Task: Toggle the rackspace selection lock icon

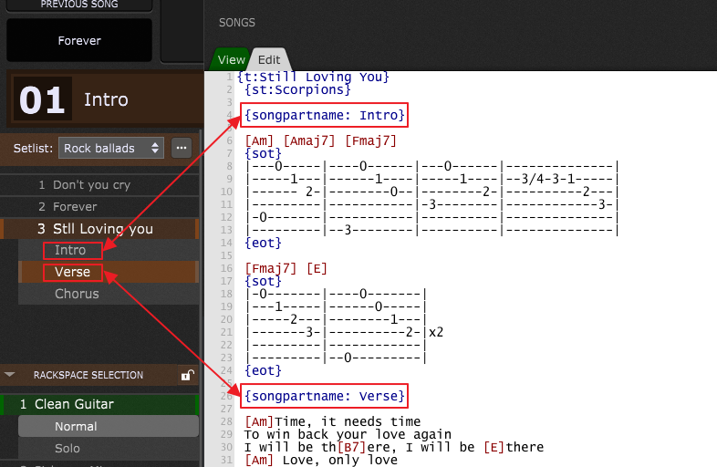Action: pyautogui.click(x=187, y=375)
